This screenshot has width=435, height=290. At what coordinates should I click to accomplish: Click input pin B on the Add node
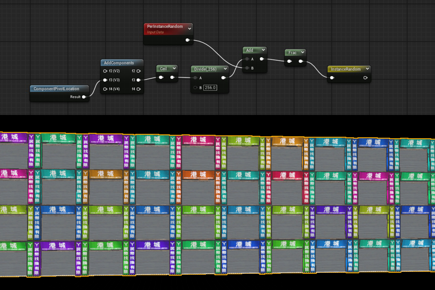(x=247, y=68)
